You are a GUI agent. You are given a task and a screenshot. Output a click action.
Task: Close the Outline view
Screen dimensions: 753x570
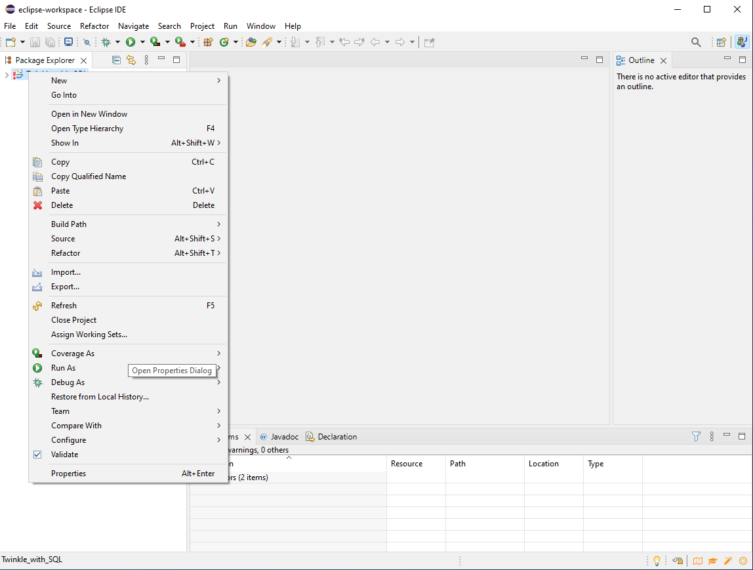tap(663, 60)
